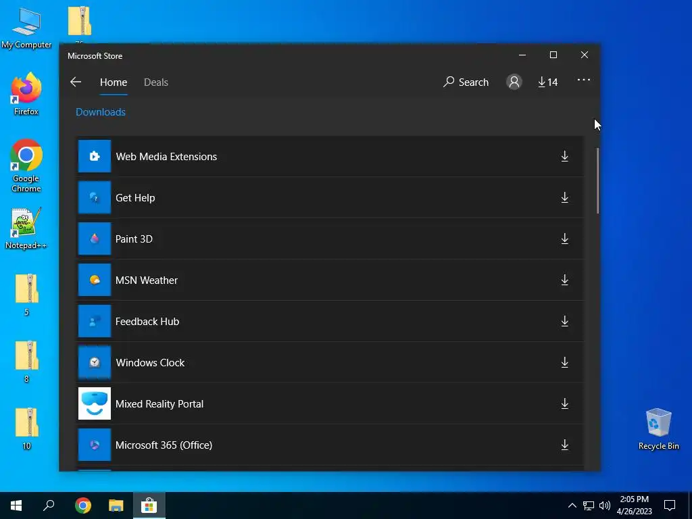Image resolution: width=692 pixels, height=519 pixels.
Task: Click Search in Microsoft Store
Action: 466,82
